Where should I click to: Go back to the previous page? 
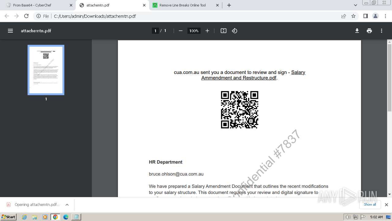[7, 16]
